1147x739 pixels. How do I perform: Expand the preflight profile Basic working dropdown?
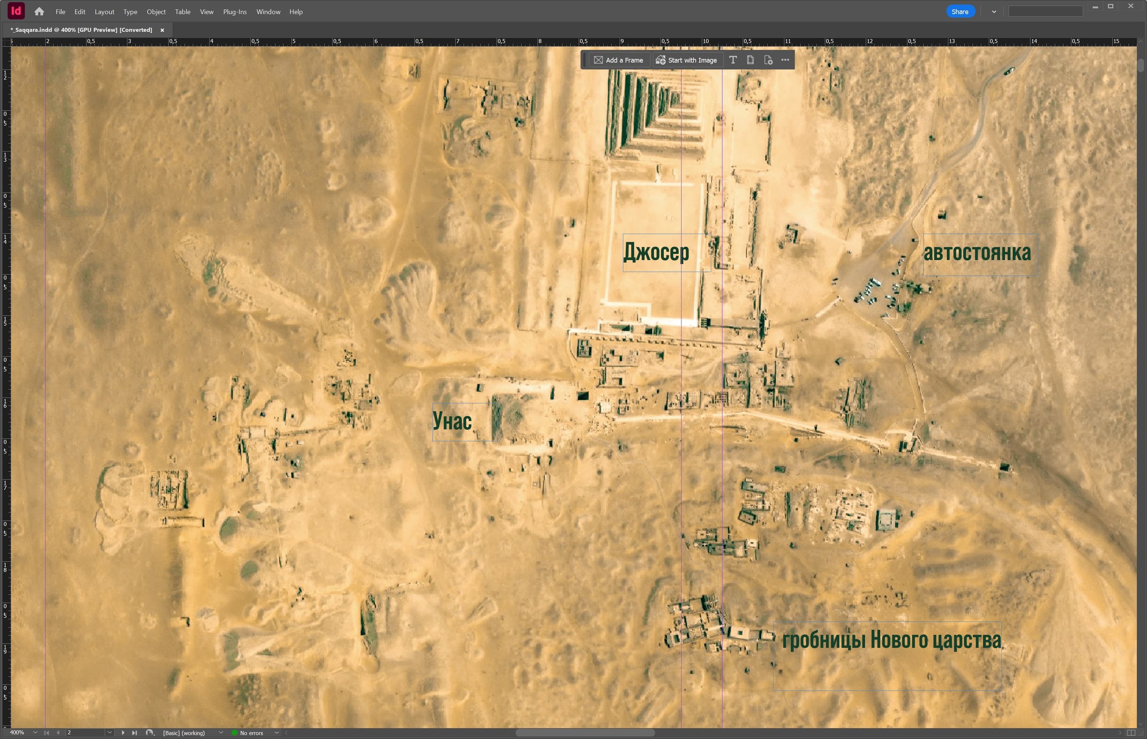[x=221, y=733]
